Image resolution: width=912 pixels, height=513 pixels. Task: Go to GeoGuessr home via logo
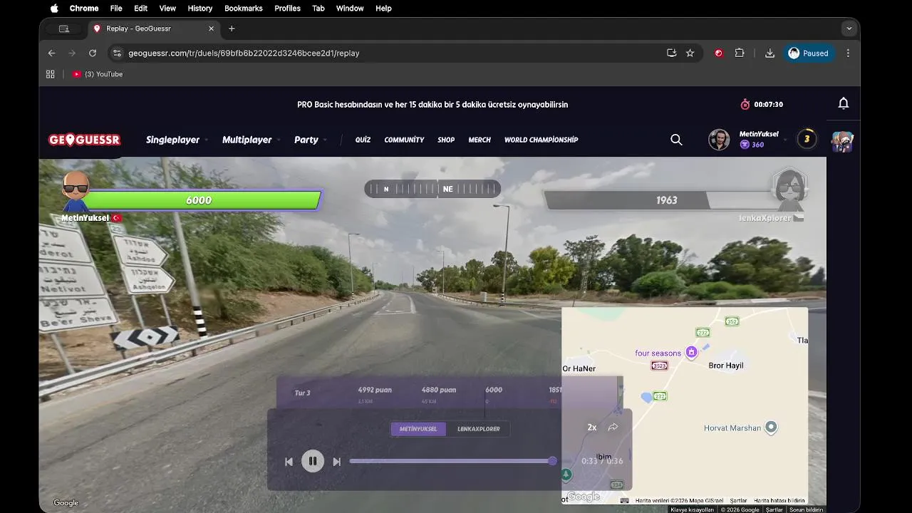[x=84, y=140]
